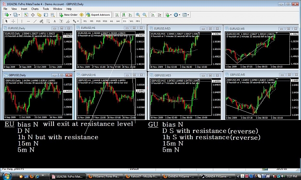301x180 pixels.
Task: Select the Horizontal Line tool
Action: [x=28, y=21]
